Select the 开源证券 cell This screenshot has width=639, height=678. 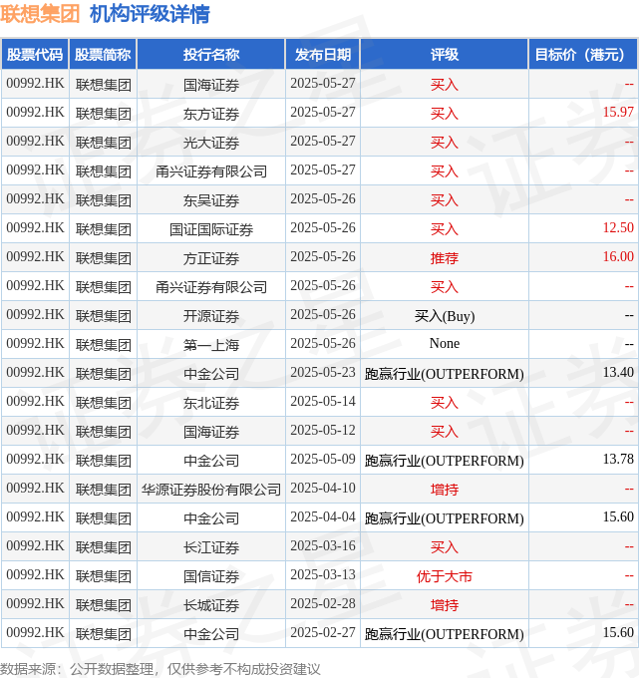[211, 316]
